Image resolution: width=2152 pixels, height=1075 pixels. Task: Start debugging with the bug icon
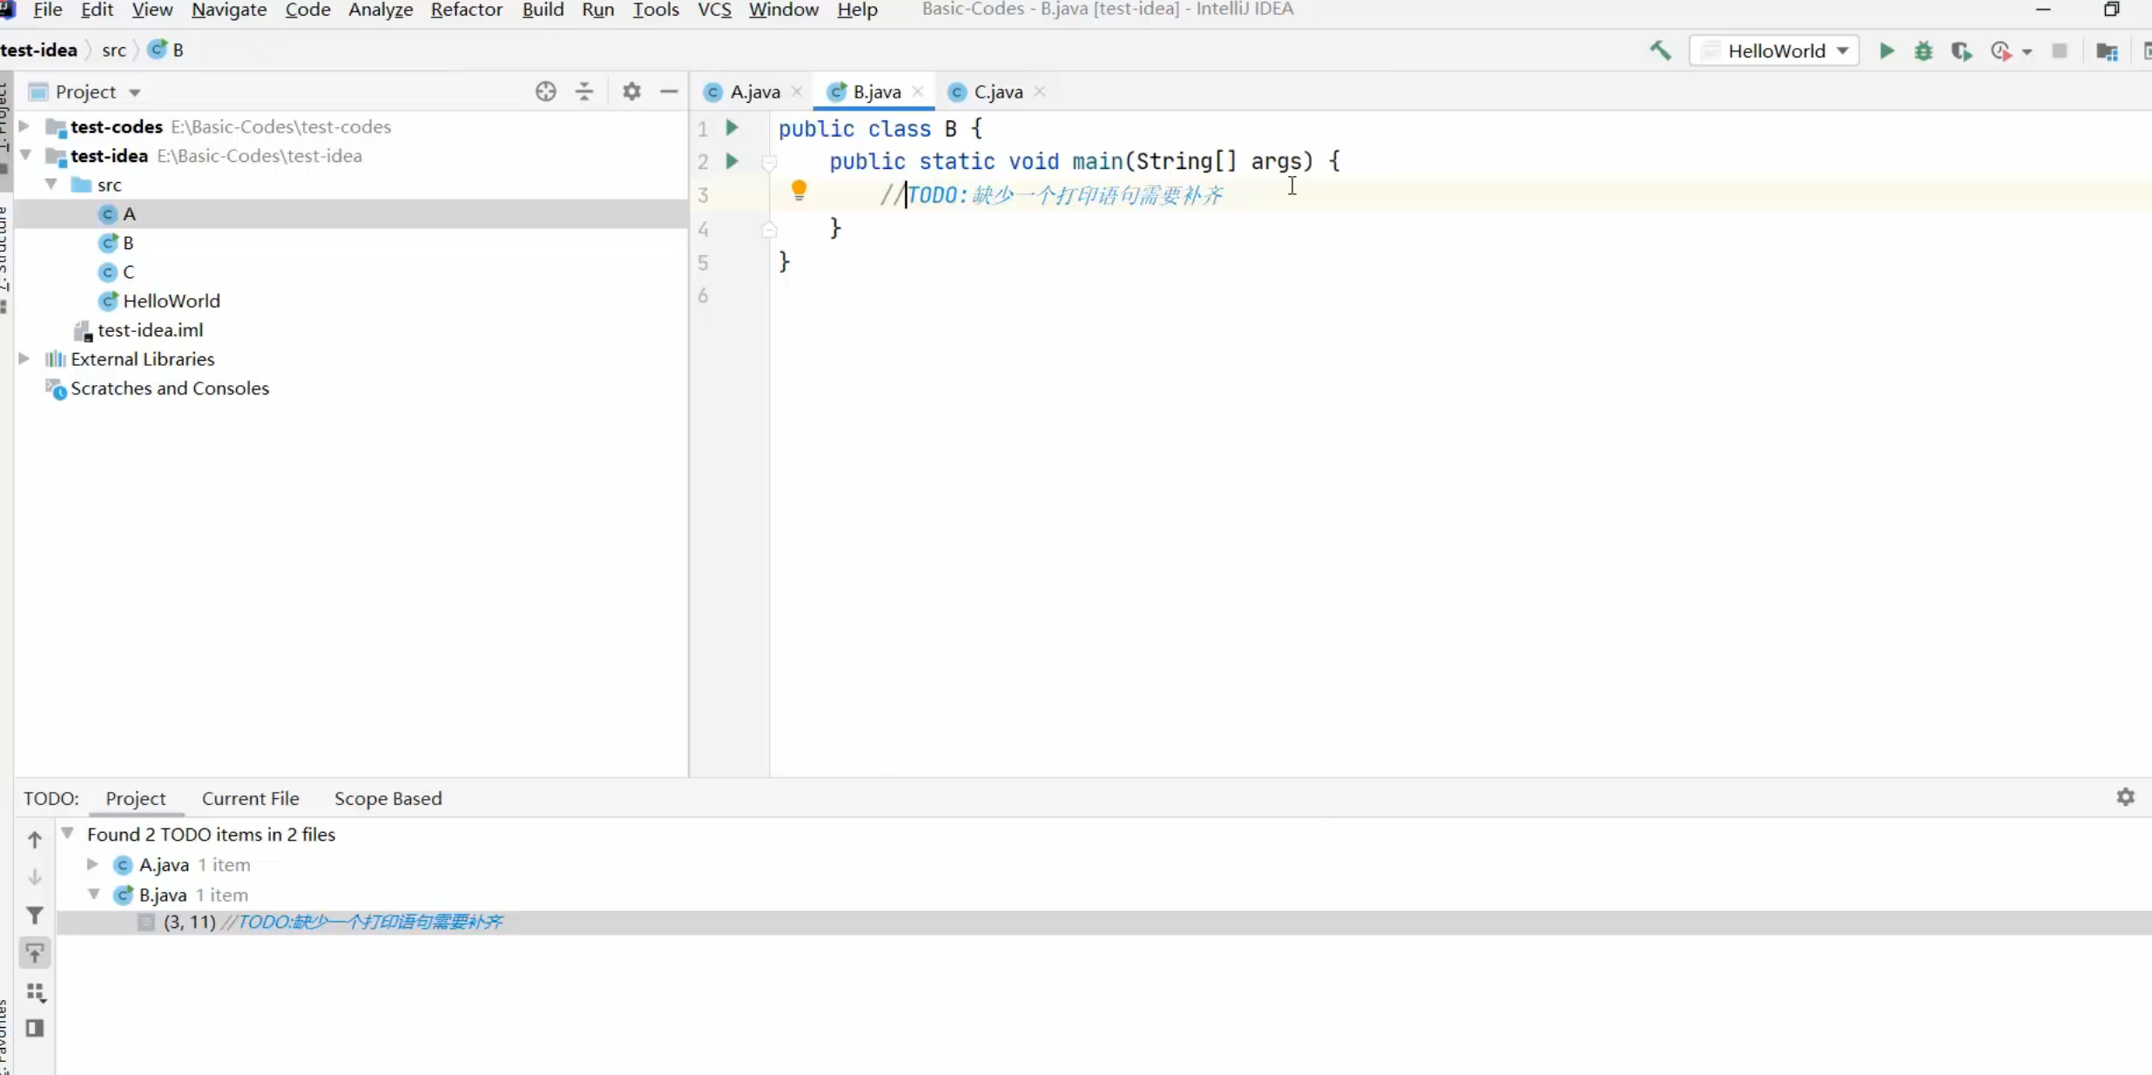pyautogui.click(x=1924, y=51)
